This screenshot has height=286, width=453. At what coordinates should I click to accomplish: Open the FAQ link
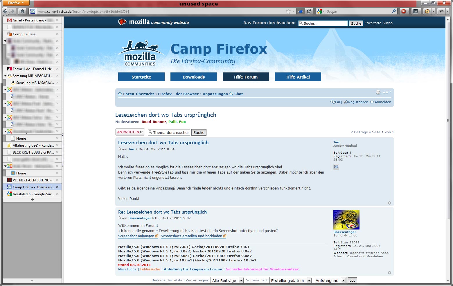pos(338,102)
